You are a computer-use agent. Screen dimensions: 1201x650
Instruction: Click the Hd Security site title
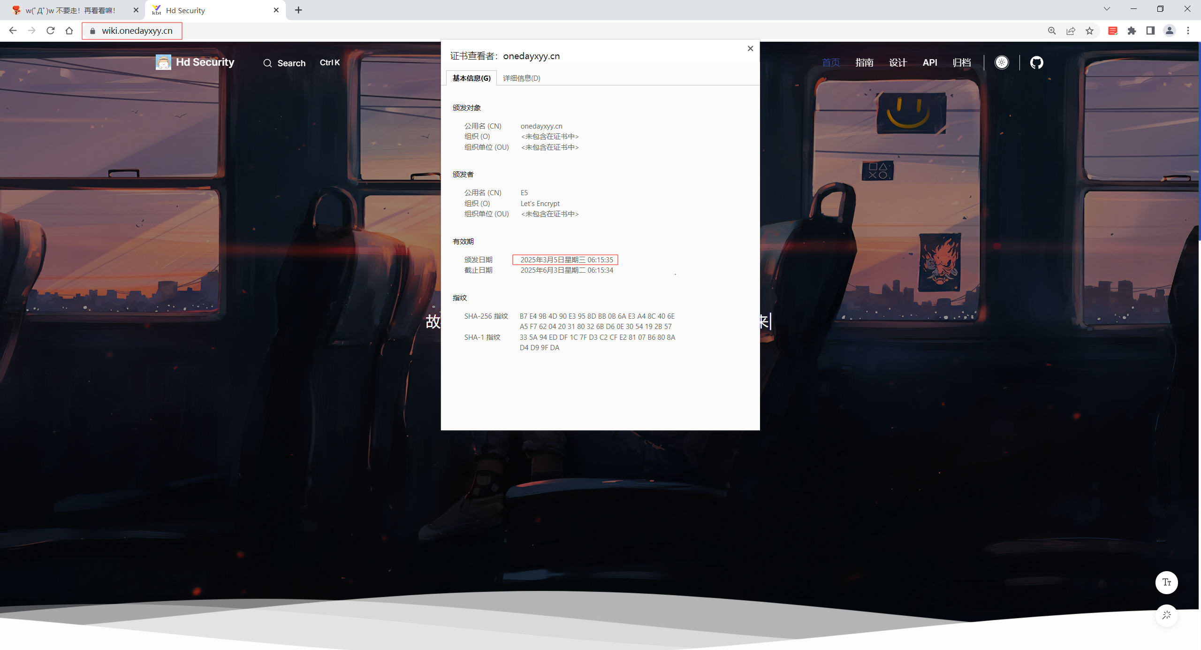point(205,62)
